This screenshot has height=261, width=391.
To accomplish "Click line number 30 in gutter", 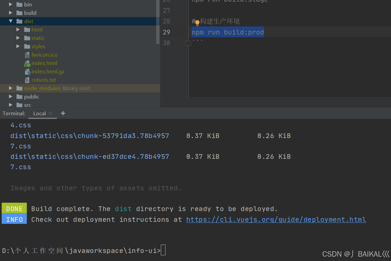I will click(167, 43).
